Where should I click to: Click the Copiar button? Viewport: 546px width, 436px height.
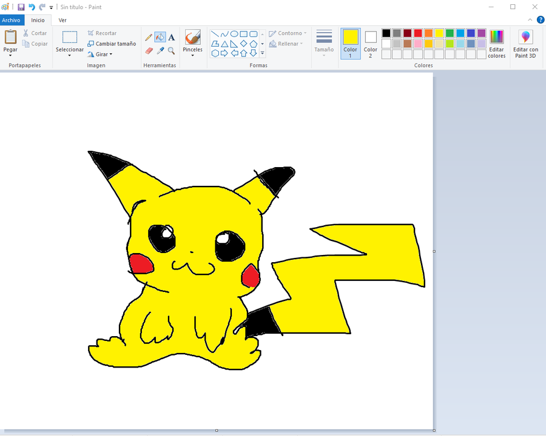tap(35, 44)
